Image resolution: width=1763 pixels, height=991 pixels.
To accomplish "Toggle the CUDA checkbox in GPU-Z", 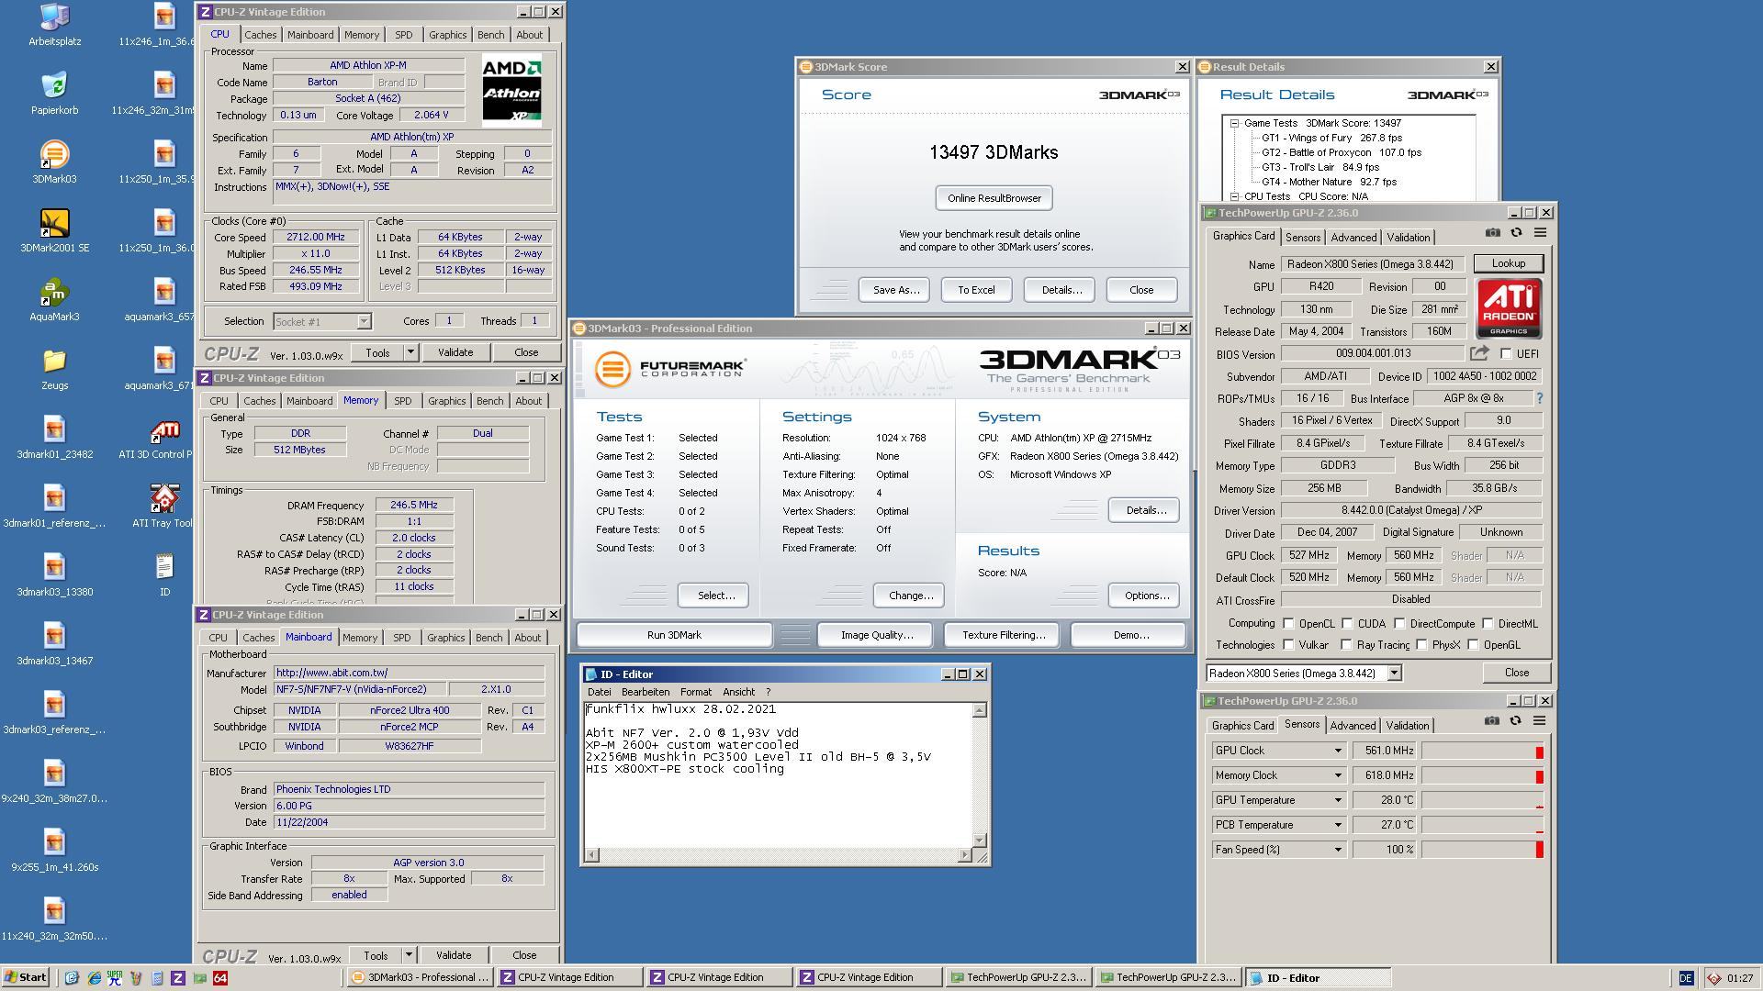I will (x=1347, y=624).
